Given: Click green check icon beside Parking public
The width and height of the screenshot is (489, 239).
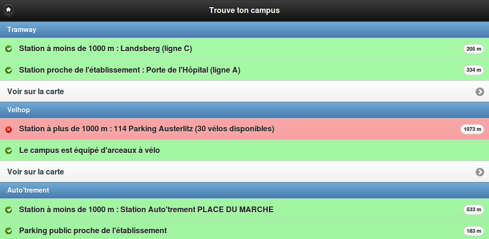Looking at the screenshot, I should tap(9, 231).
